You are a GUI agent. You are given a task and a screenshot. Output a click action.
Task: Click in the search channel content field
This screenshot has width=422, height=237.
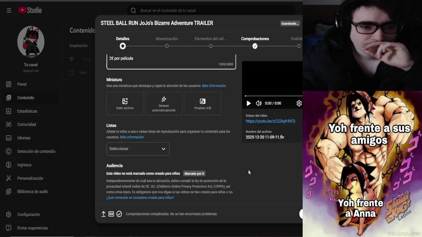point(211,11)
